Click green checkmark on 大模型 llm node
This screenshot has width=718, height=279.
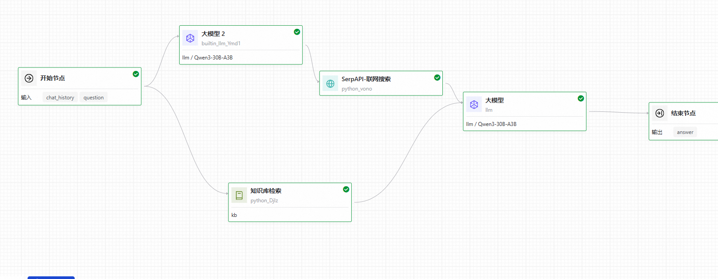pyautogui.click(x=581, y=98)
